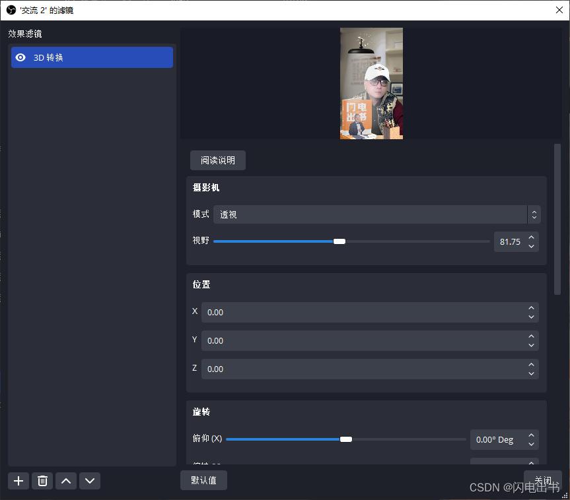Open the 阅读说明 button

(x=218, y=160)
